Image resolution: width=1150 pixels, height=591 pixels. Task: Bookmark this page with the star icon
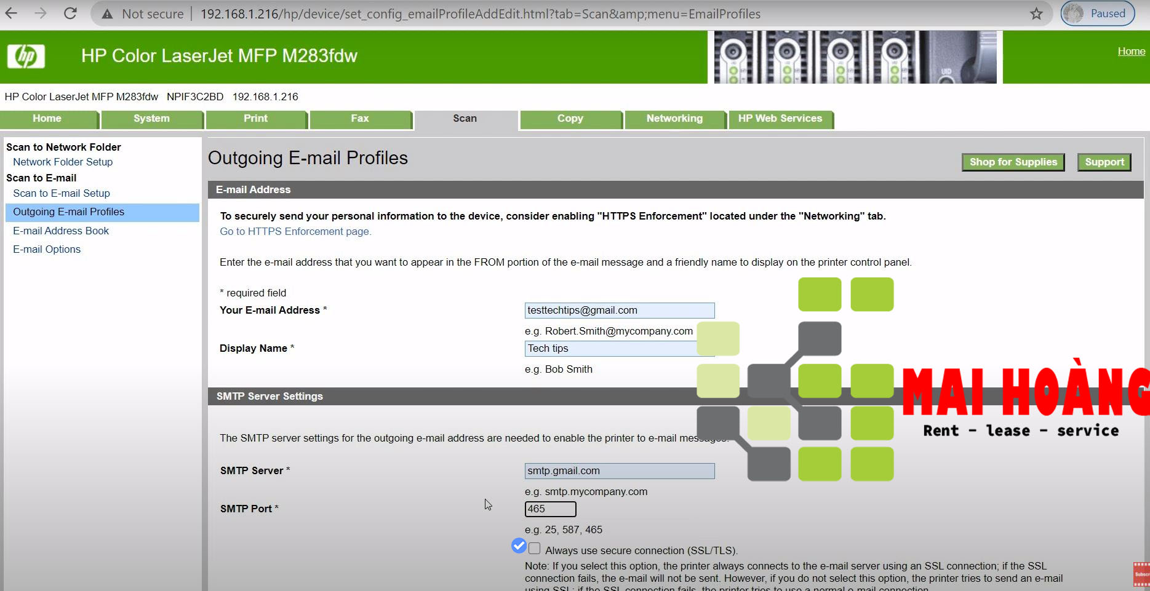[x=1037, y=14]
